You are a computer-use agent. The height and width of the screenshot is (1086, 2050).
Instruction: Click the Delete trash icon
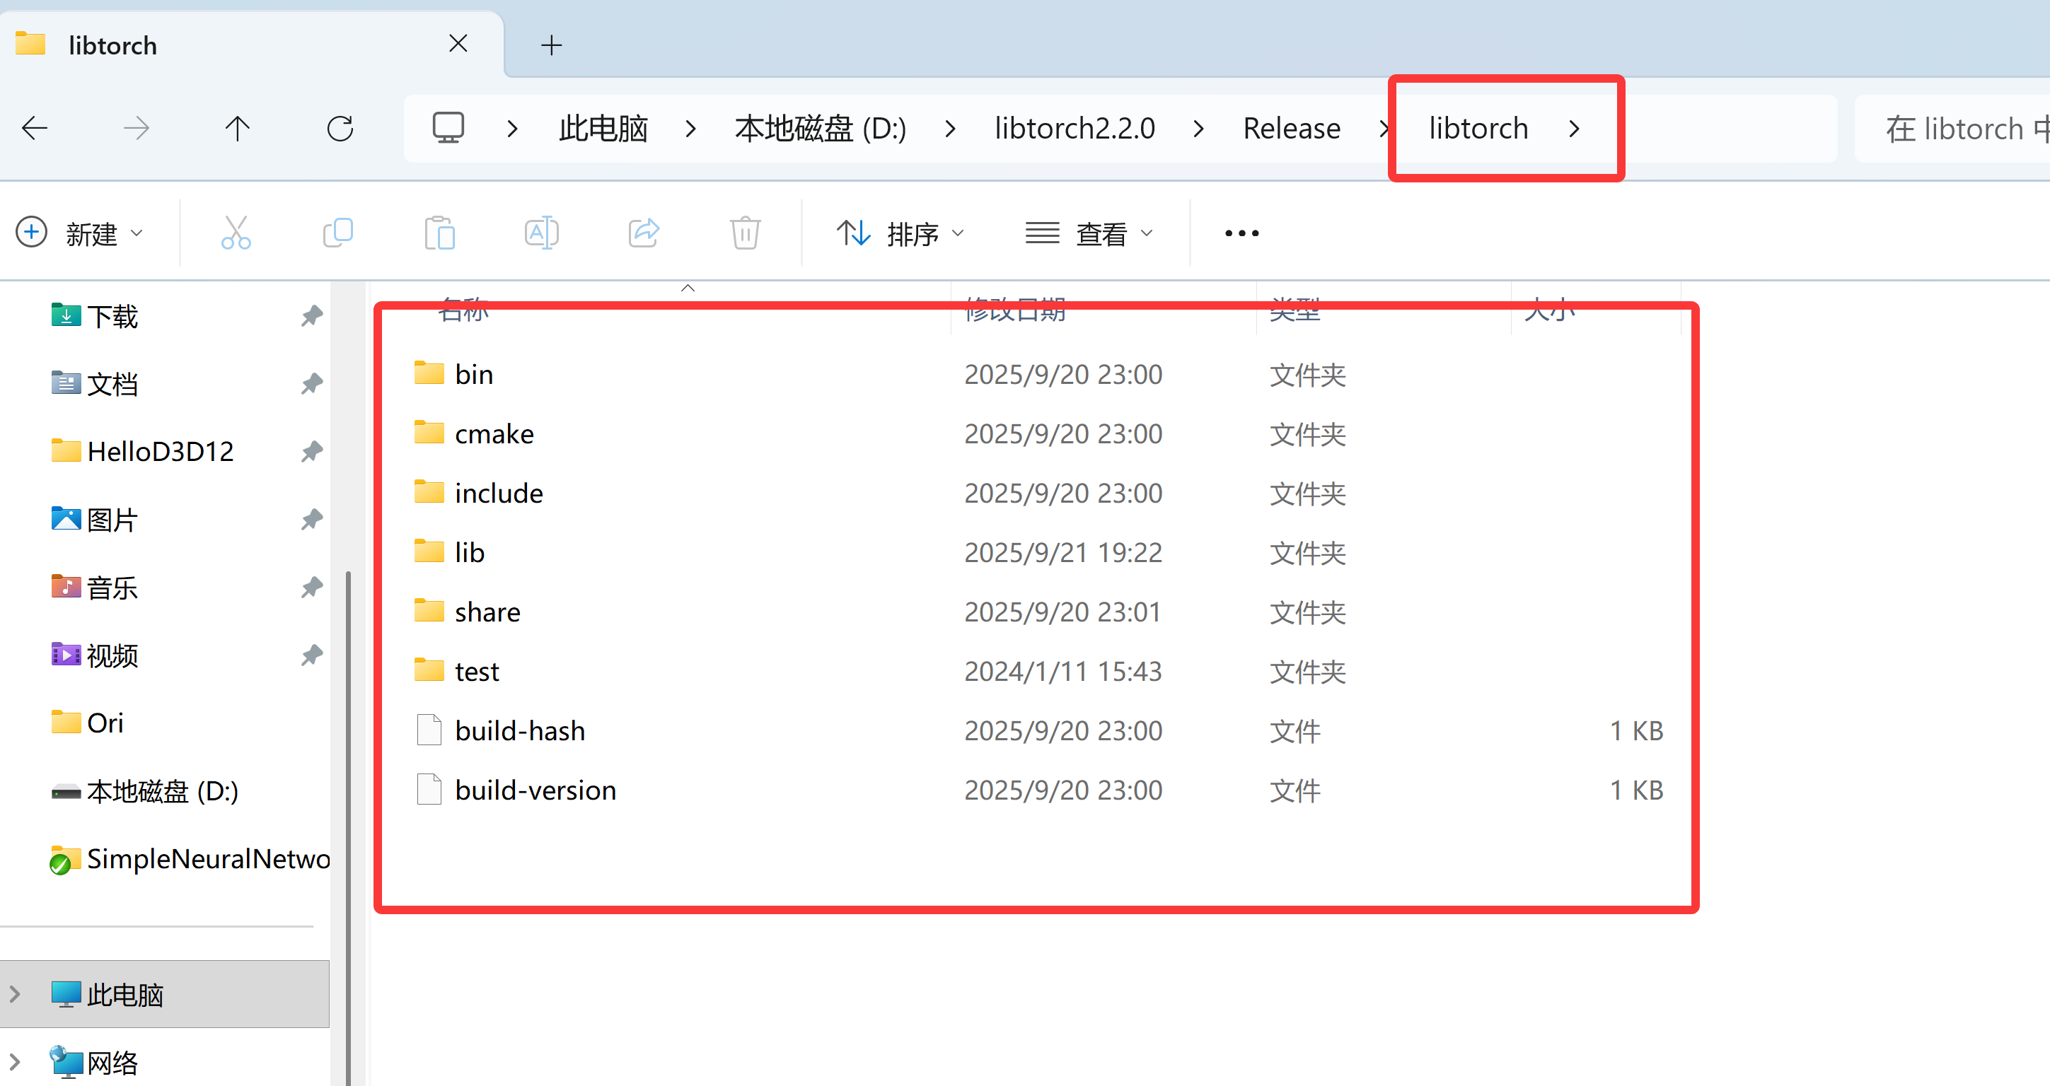pyautogui.click(x=745, y=233)
